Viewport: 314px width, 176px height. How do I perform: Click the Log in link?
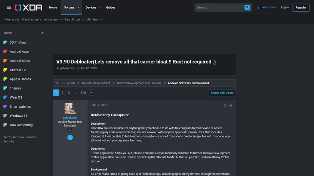point(285,7)
